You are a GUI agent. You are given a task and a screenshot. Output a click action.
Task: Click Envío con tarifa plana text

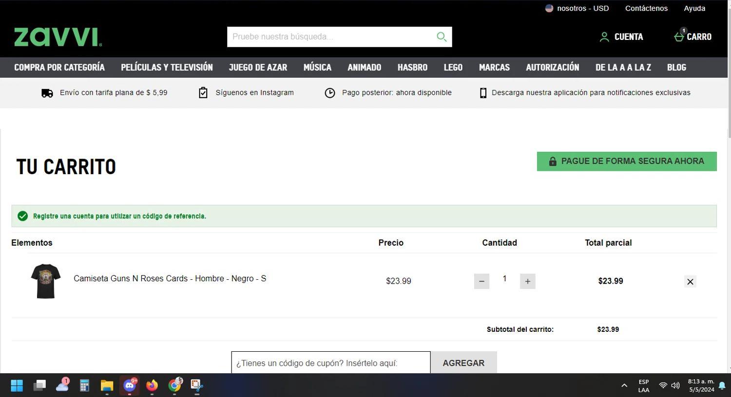point(114,93)
